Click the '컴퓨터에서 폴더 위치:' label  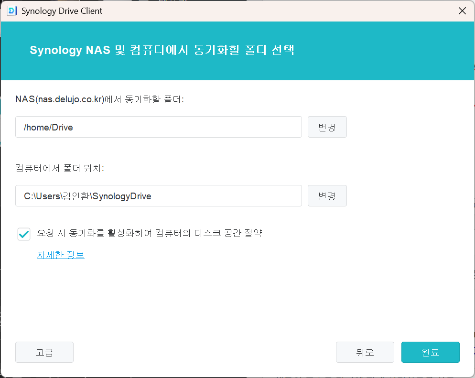tap(60, 168)
